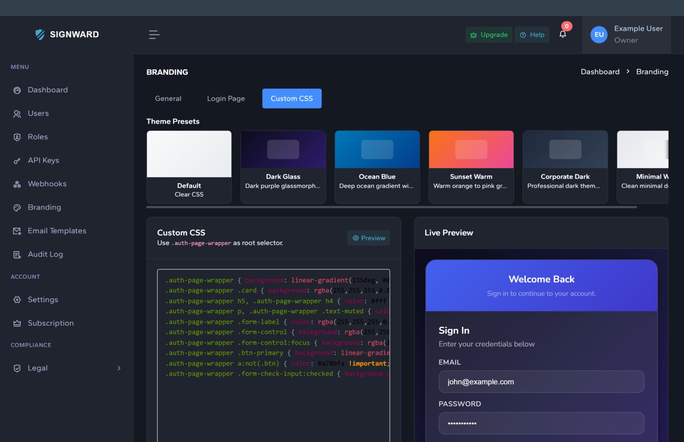Click the Audit Log document icon
This screenshot has height=442, width=684.
[17, 255]
